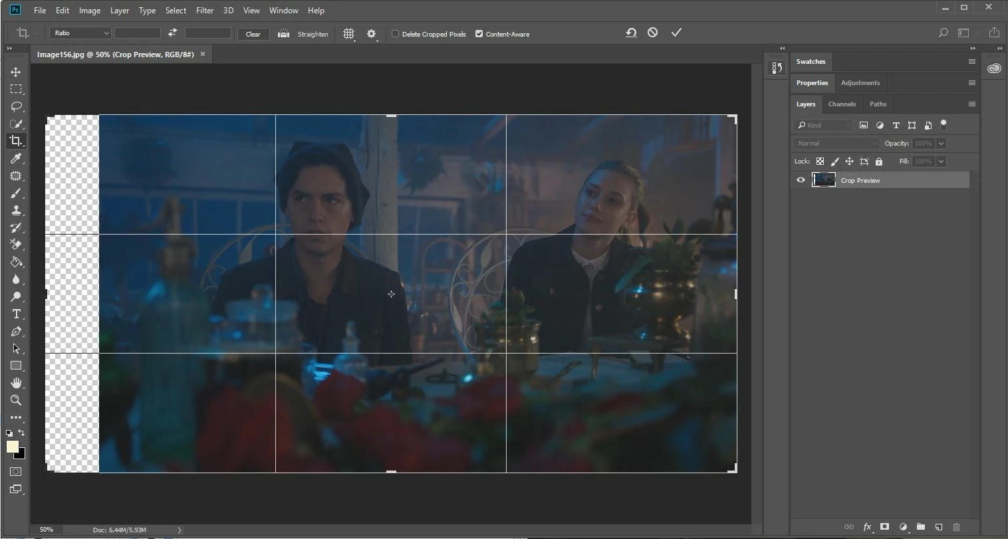The width and height of the screenshot is (1008, 539).
Task: Open the layer Kind filter dropdown
Action: coord(823,125)
